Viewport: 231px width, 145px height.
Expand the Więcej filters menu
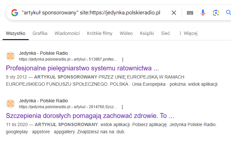tap(188, 33)
